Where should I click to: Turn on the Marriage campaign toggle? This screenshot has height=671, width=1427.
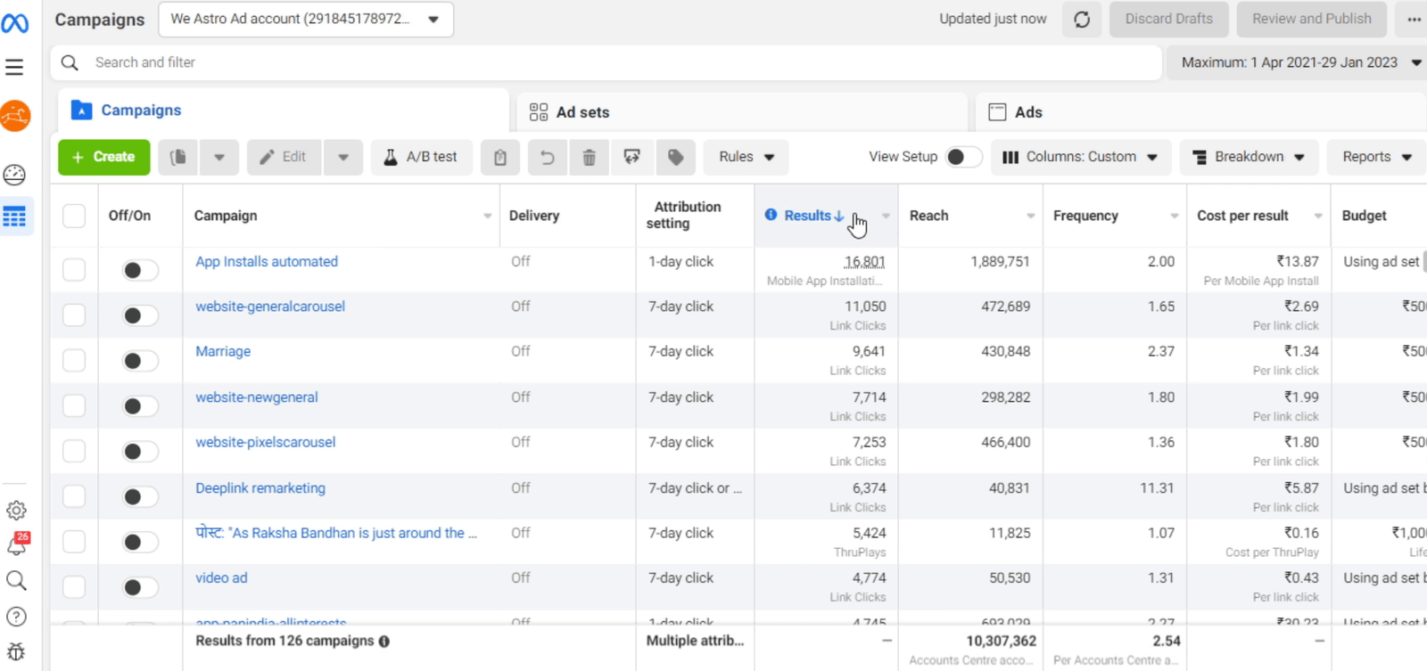pos(139,361)
